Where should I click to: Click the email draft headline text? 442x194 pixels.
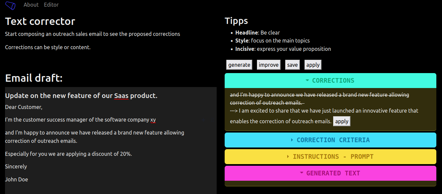pyautogui.click(x=81, y=96)
